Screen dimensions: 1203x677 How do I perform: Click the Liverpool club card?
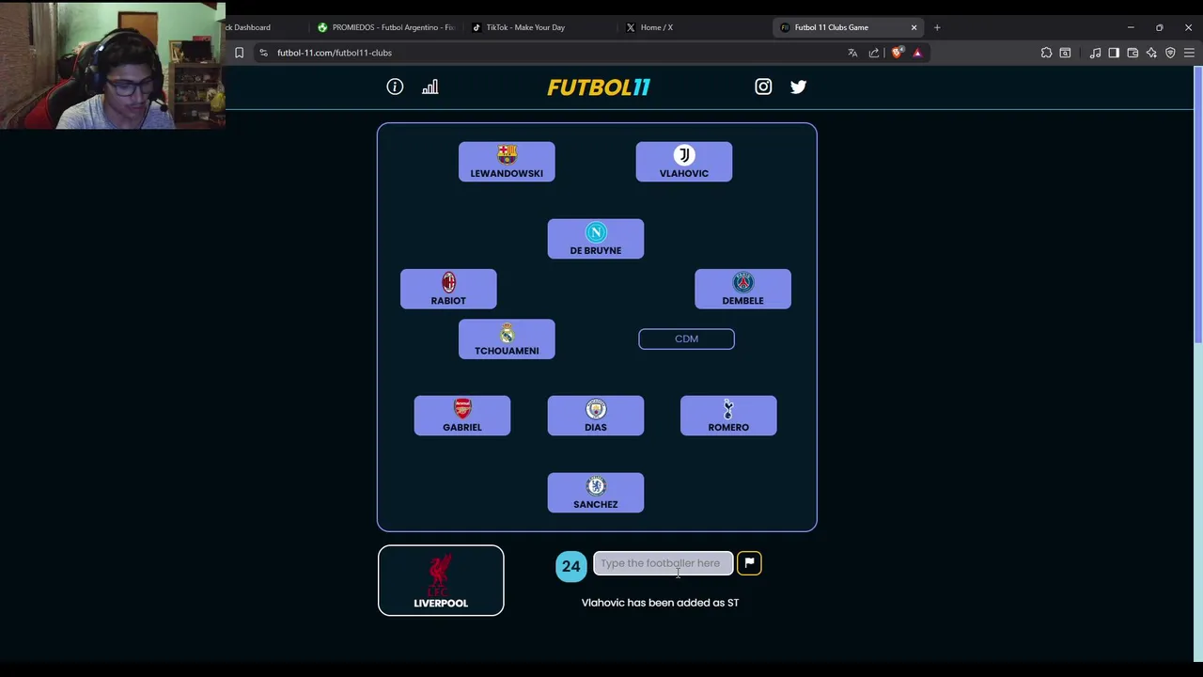(x=441, y=580)
